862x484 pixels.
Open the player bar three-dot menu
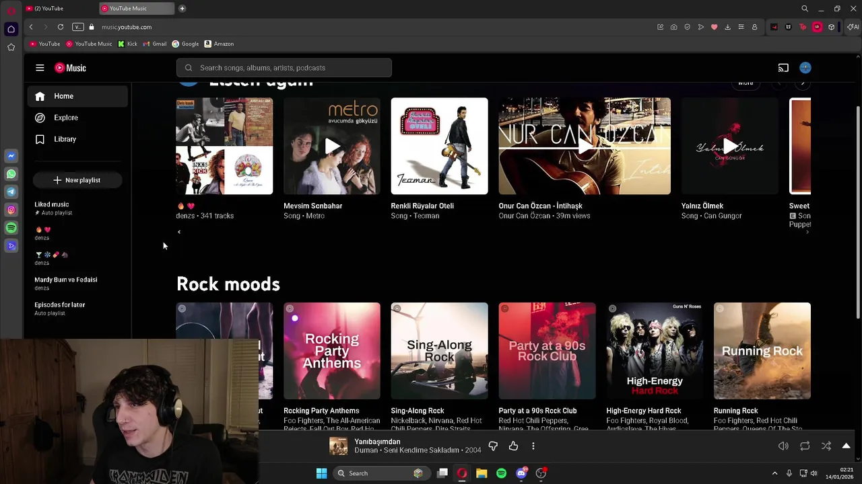(x=533, y=446)
